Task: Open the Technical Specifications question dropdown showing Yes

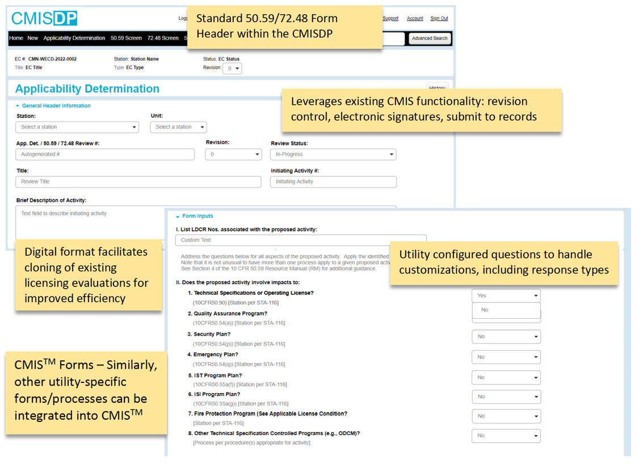Action: pyautogui.click(x=506, y=296)
